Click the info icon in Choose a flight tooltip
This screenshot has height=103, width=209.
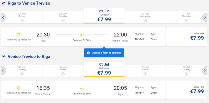[x=88, y=53]
